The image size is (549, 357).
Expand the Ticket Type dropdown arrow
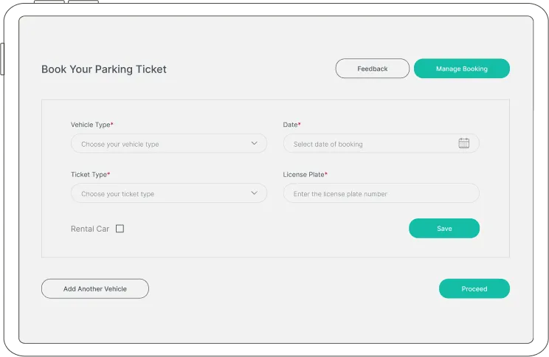coord(254,193)
